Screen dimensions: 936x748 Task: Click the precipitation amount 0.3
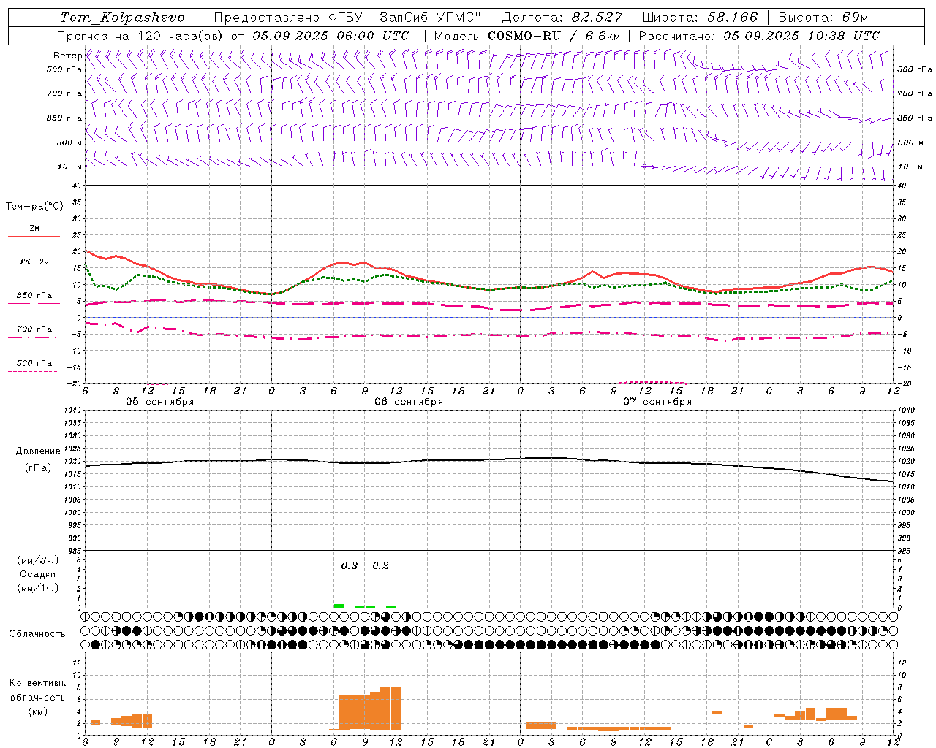coord(350,565)
